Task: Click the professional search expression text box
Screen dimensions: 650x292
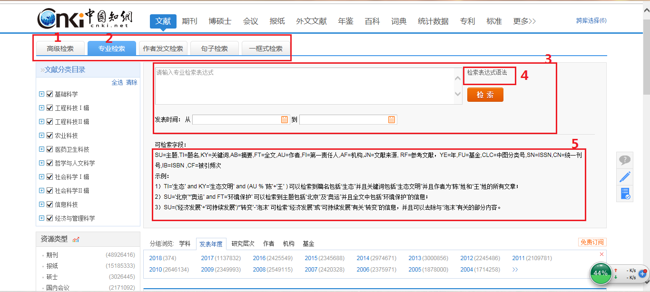Action: [305, 86]
